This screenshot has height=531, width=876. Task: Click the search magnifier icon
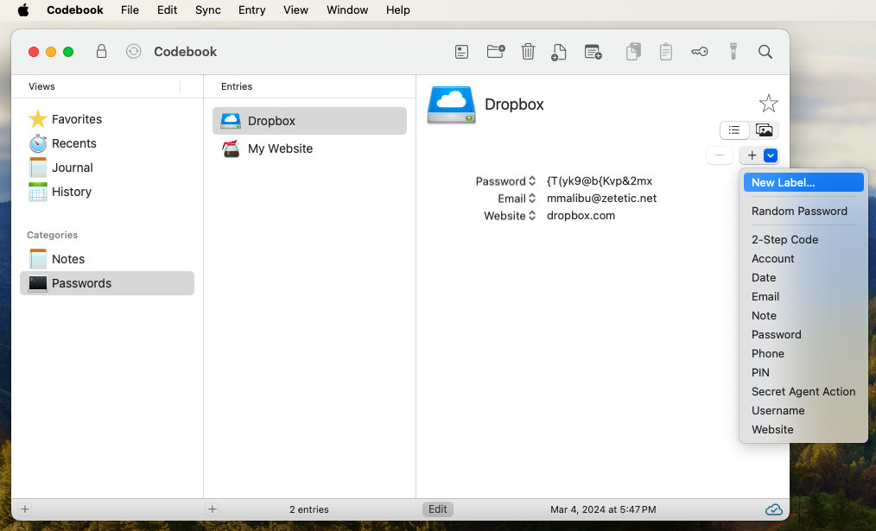(765, 52)
